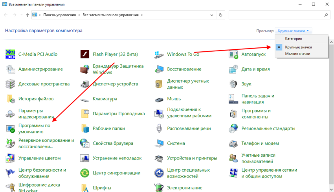The width and height of the screenshot is (334, 192).
Task: Choose Мелкие значки in the view menu
Action: click(x=297, y=54)
